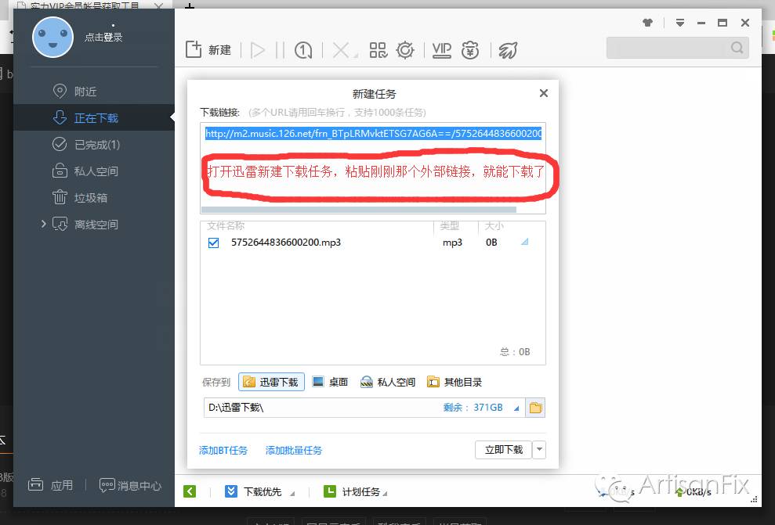This screenshot has width=775, height=525.
Task: Click the 新建 new task toolbar button
Action: click(208, 50)
